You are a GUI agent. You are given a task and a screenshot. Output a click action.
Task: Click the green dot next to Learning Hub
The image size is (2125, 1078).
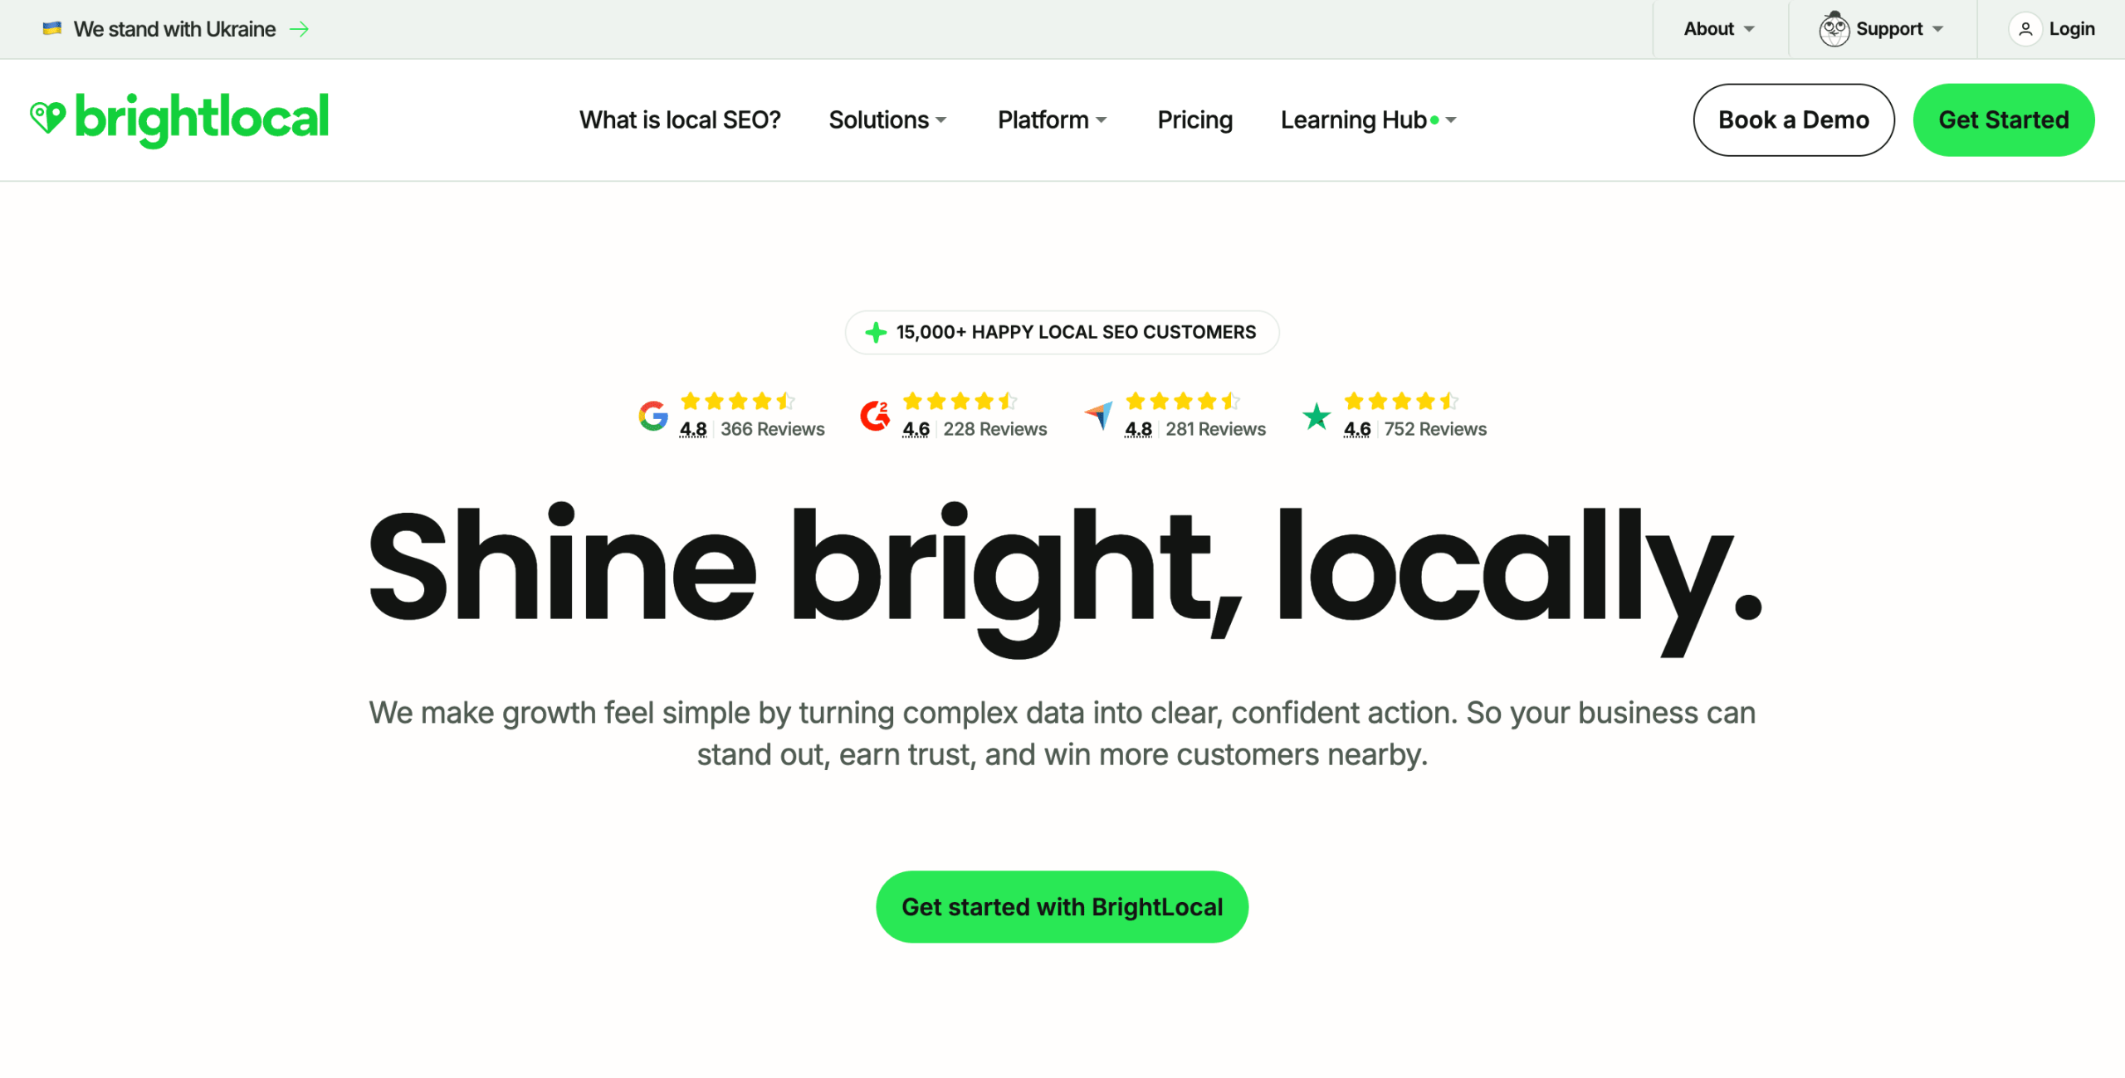[1434, 120]
